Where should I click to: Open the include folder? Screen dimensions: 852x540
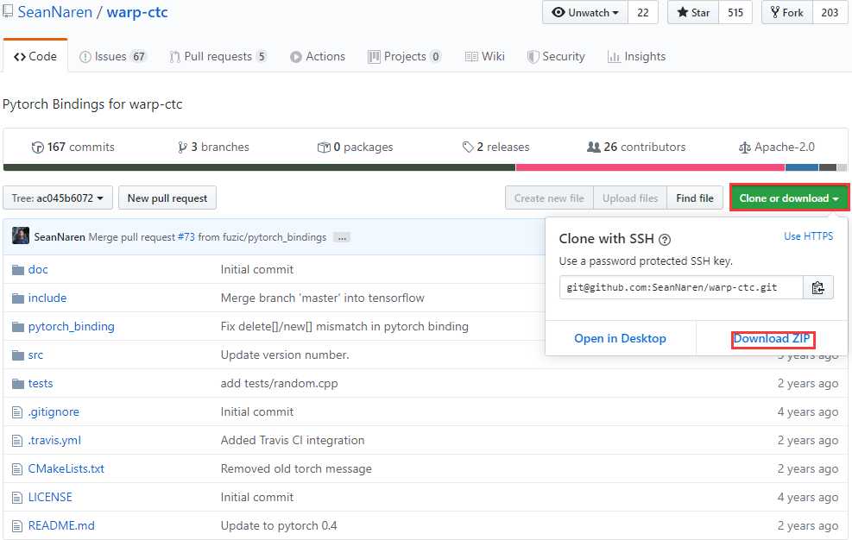(47, 298)
